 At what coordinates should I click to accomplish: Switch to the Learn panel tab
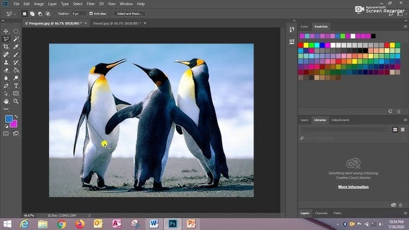point(305,120)
